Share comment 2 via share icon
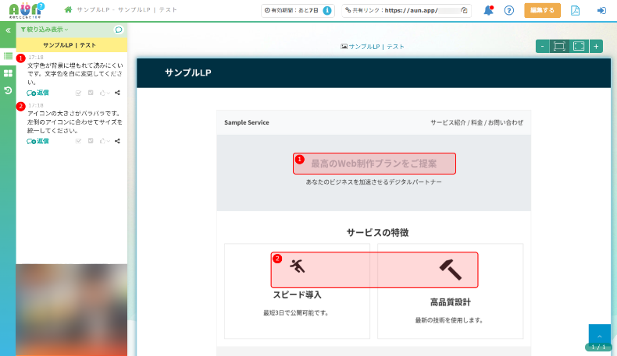 point(117,141)
